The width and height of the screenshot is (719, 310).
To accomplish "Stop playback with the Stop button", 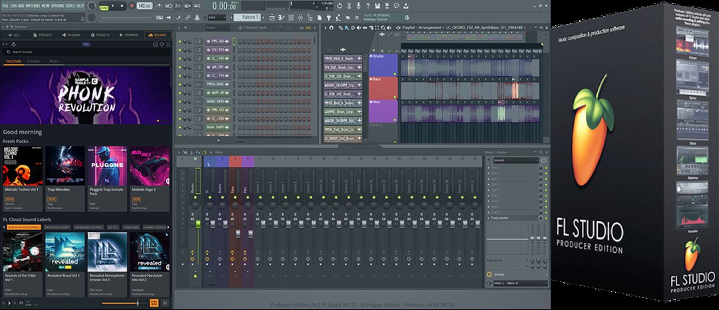I will point(122,6).
